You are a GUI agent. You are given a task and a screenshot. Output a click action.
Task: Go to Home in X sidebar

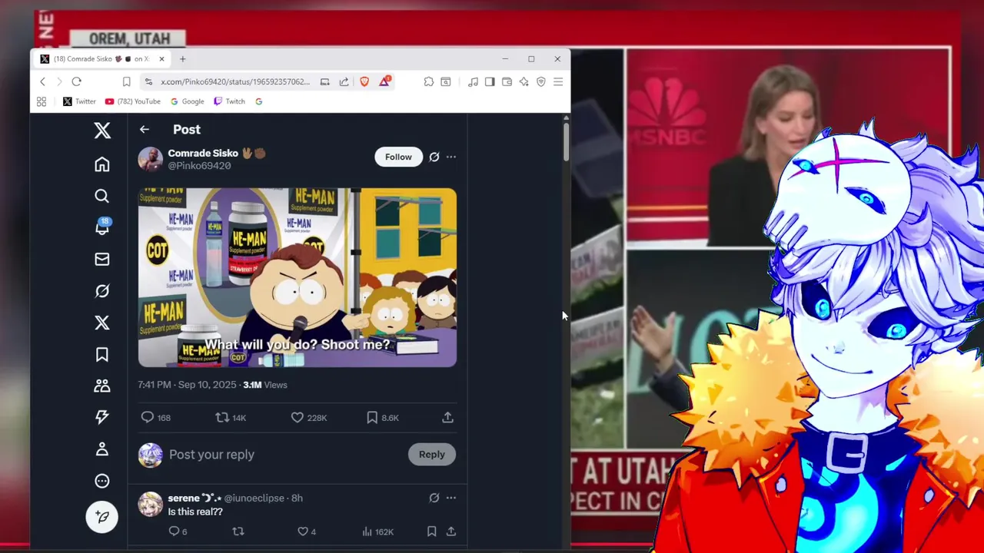[x=102, y=164]
